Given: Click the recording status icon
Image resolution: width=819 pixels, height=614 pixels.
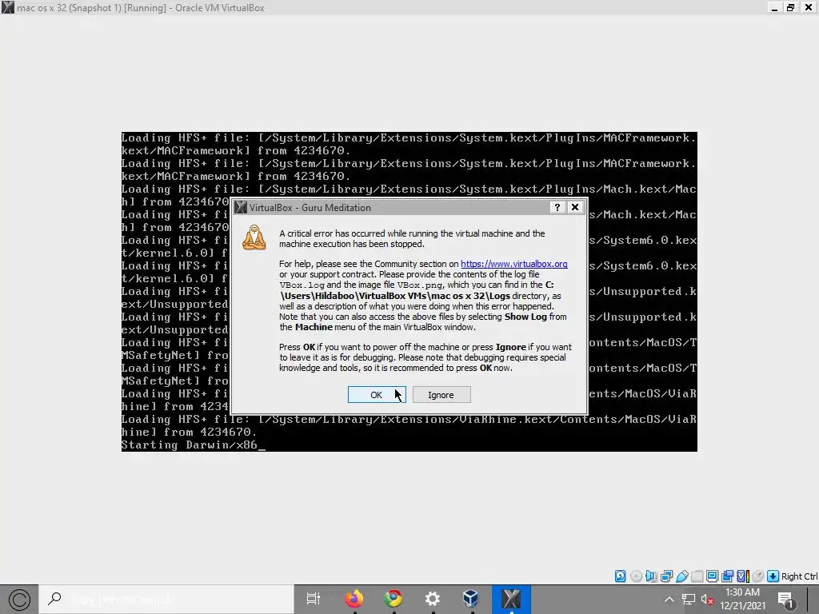Looking at the screenshot, I should (x=727, y=576).
